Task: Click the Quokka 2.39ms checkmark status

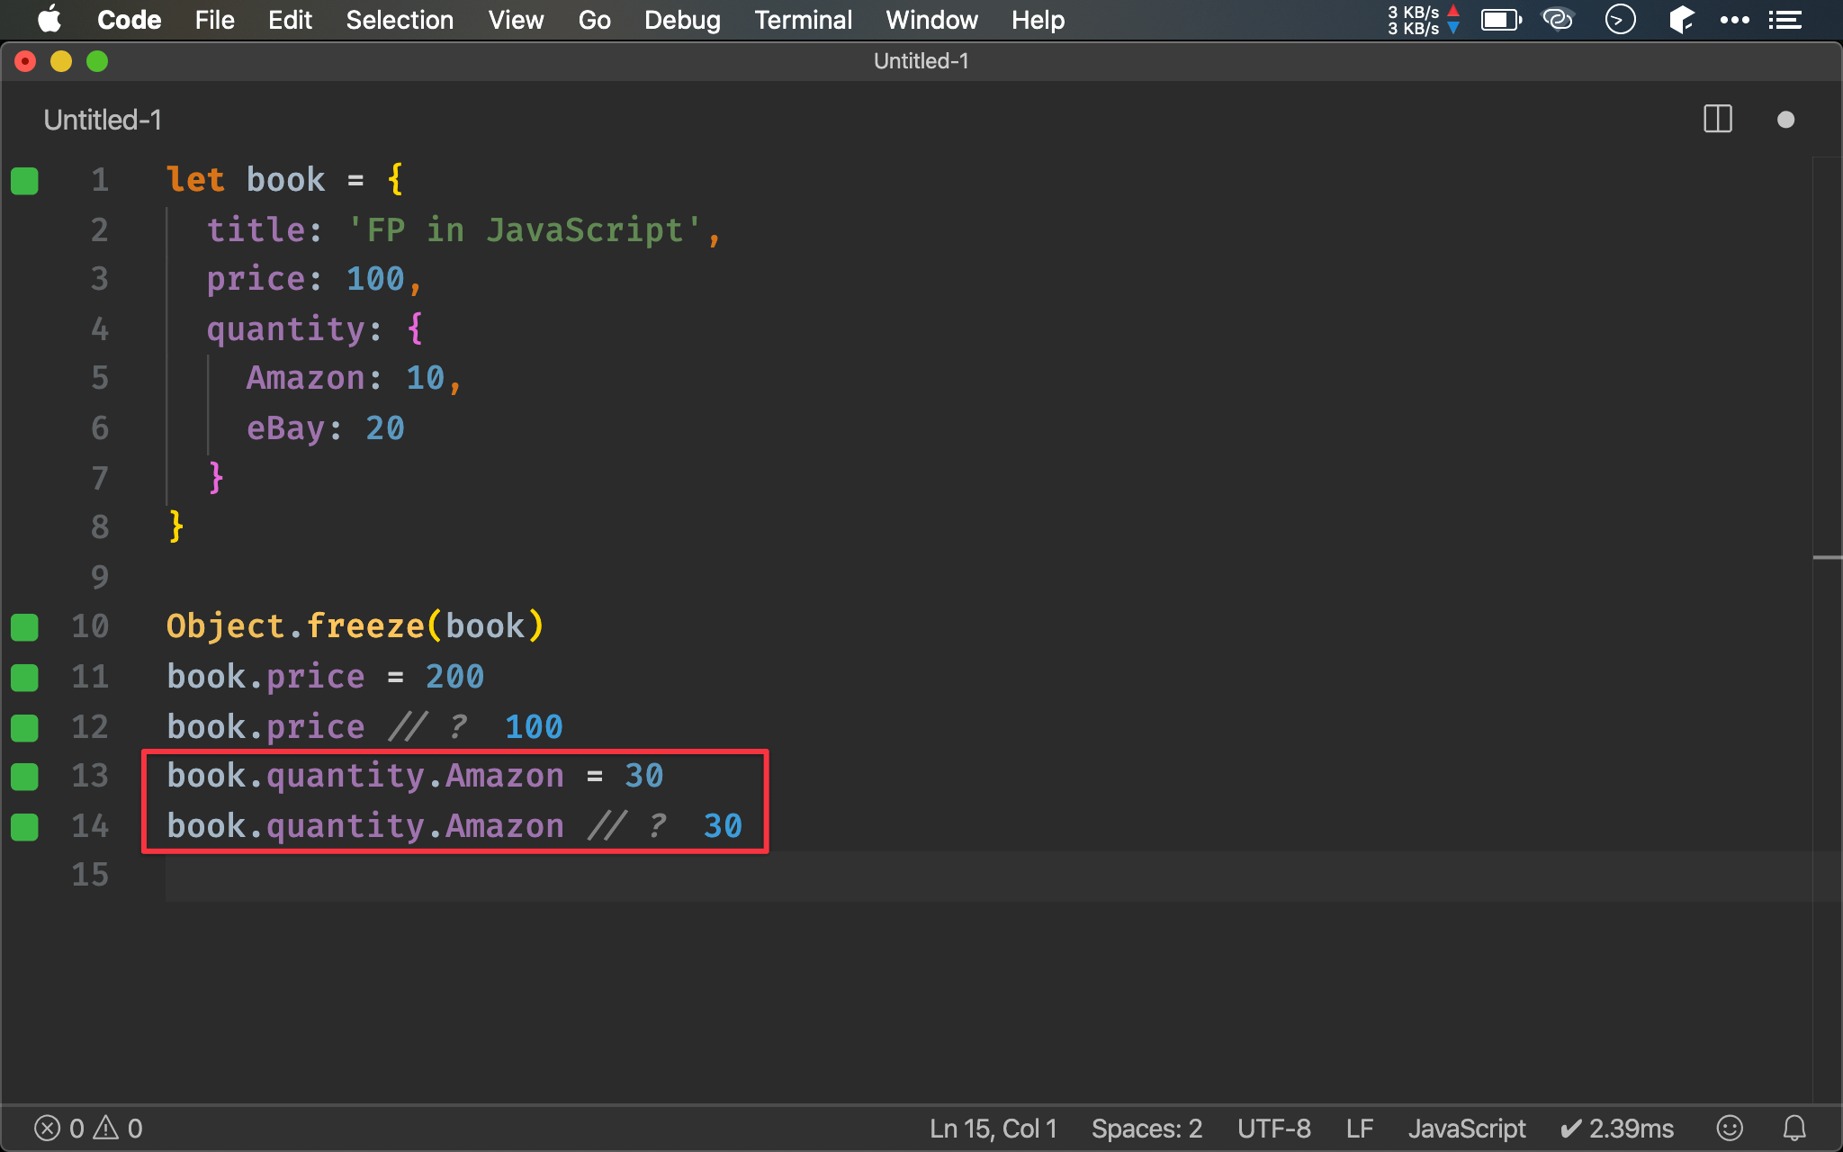Action: (1617, 1128)
